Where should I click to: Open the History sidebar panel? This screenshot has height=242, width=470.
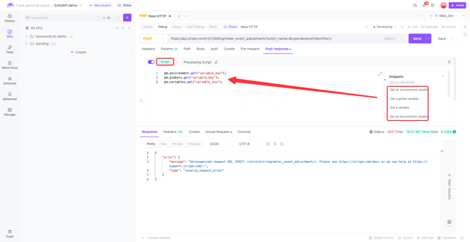point(9,18)
